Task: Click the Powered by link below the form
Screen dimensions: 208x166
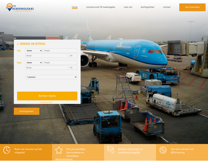Action: tap(46, 102)
